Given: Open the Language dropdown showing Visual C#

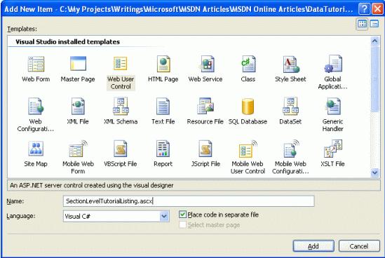Looking at the screenshot, I should click(164, 216).
